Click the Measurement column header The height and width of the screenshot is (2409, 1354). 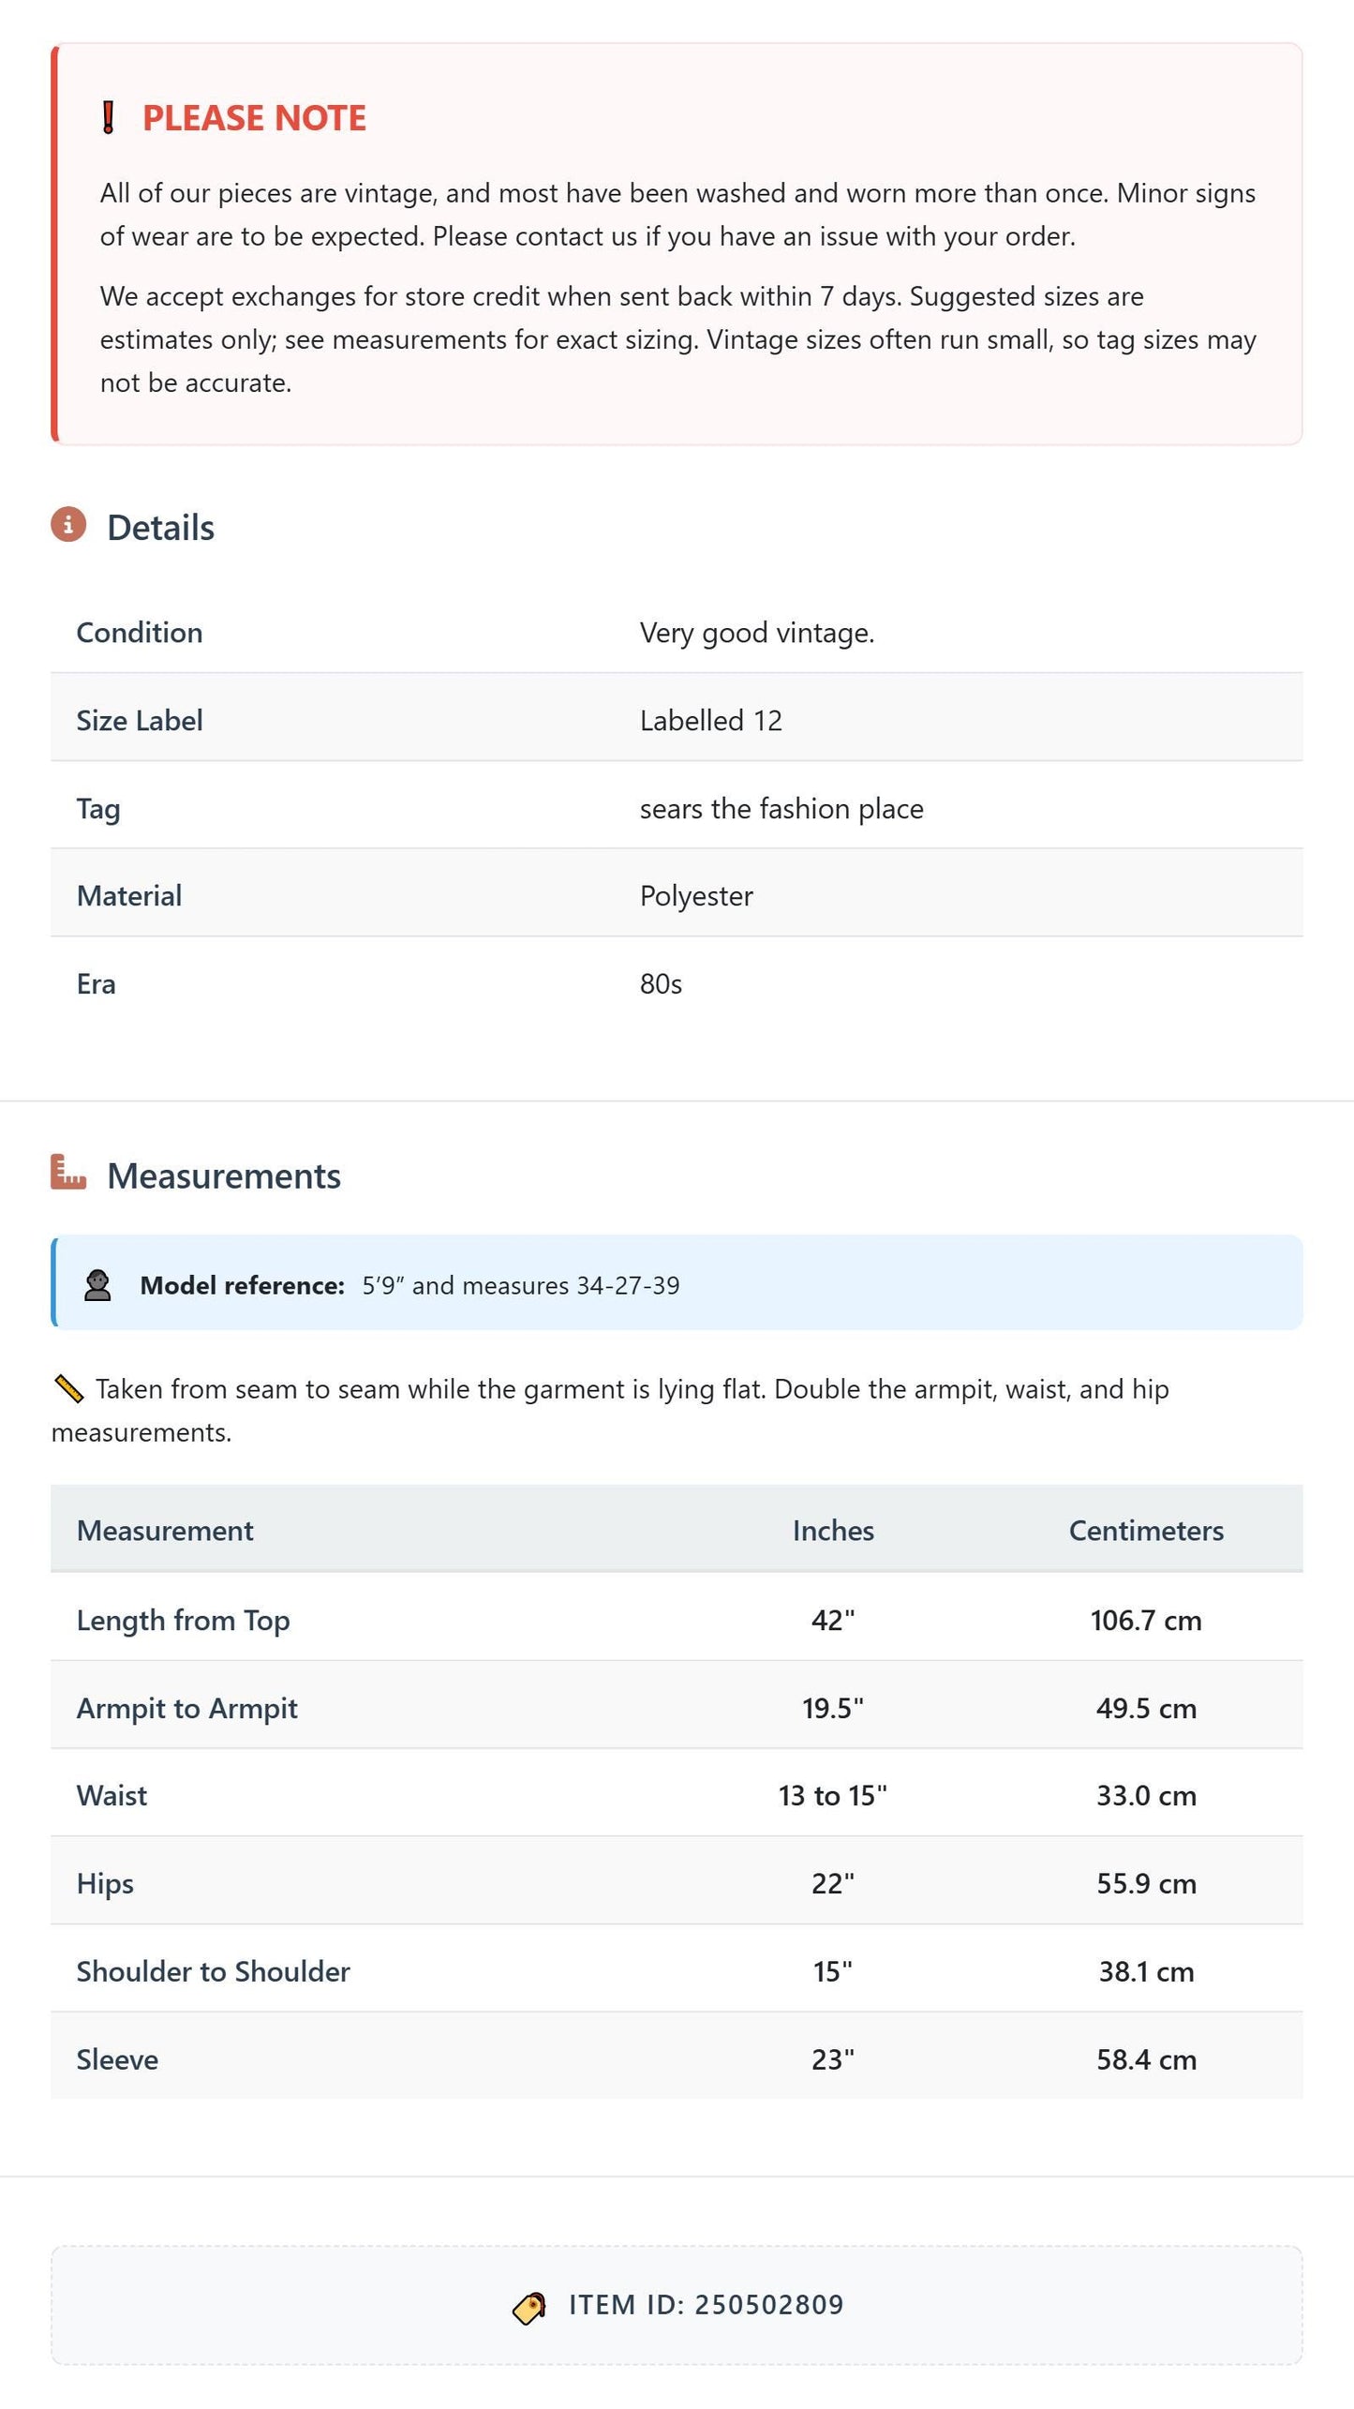pos(165,1531)
